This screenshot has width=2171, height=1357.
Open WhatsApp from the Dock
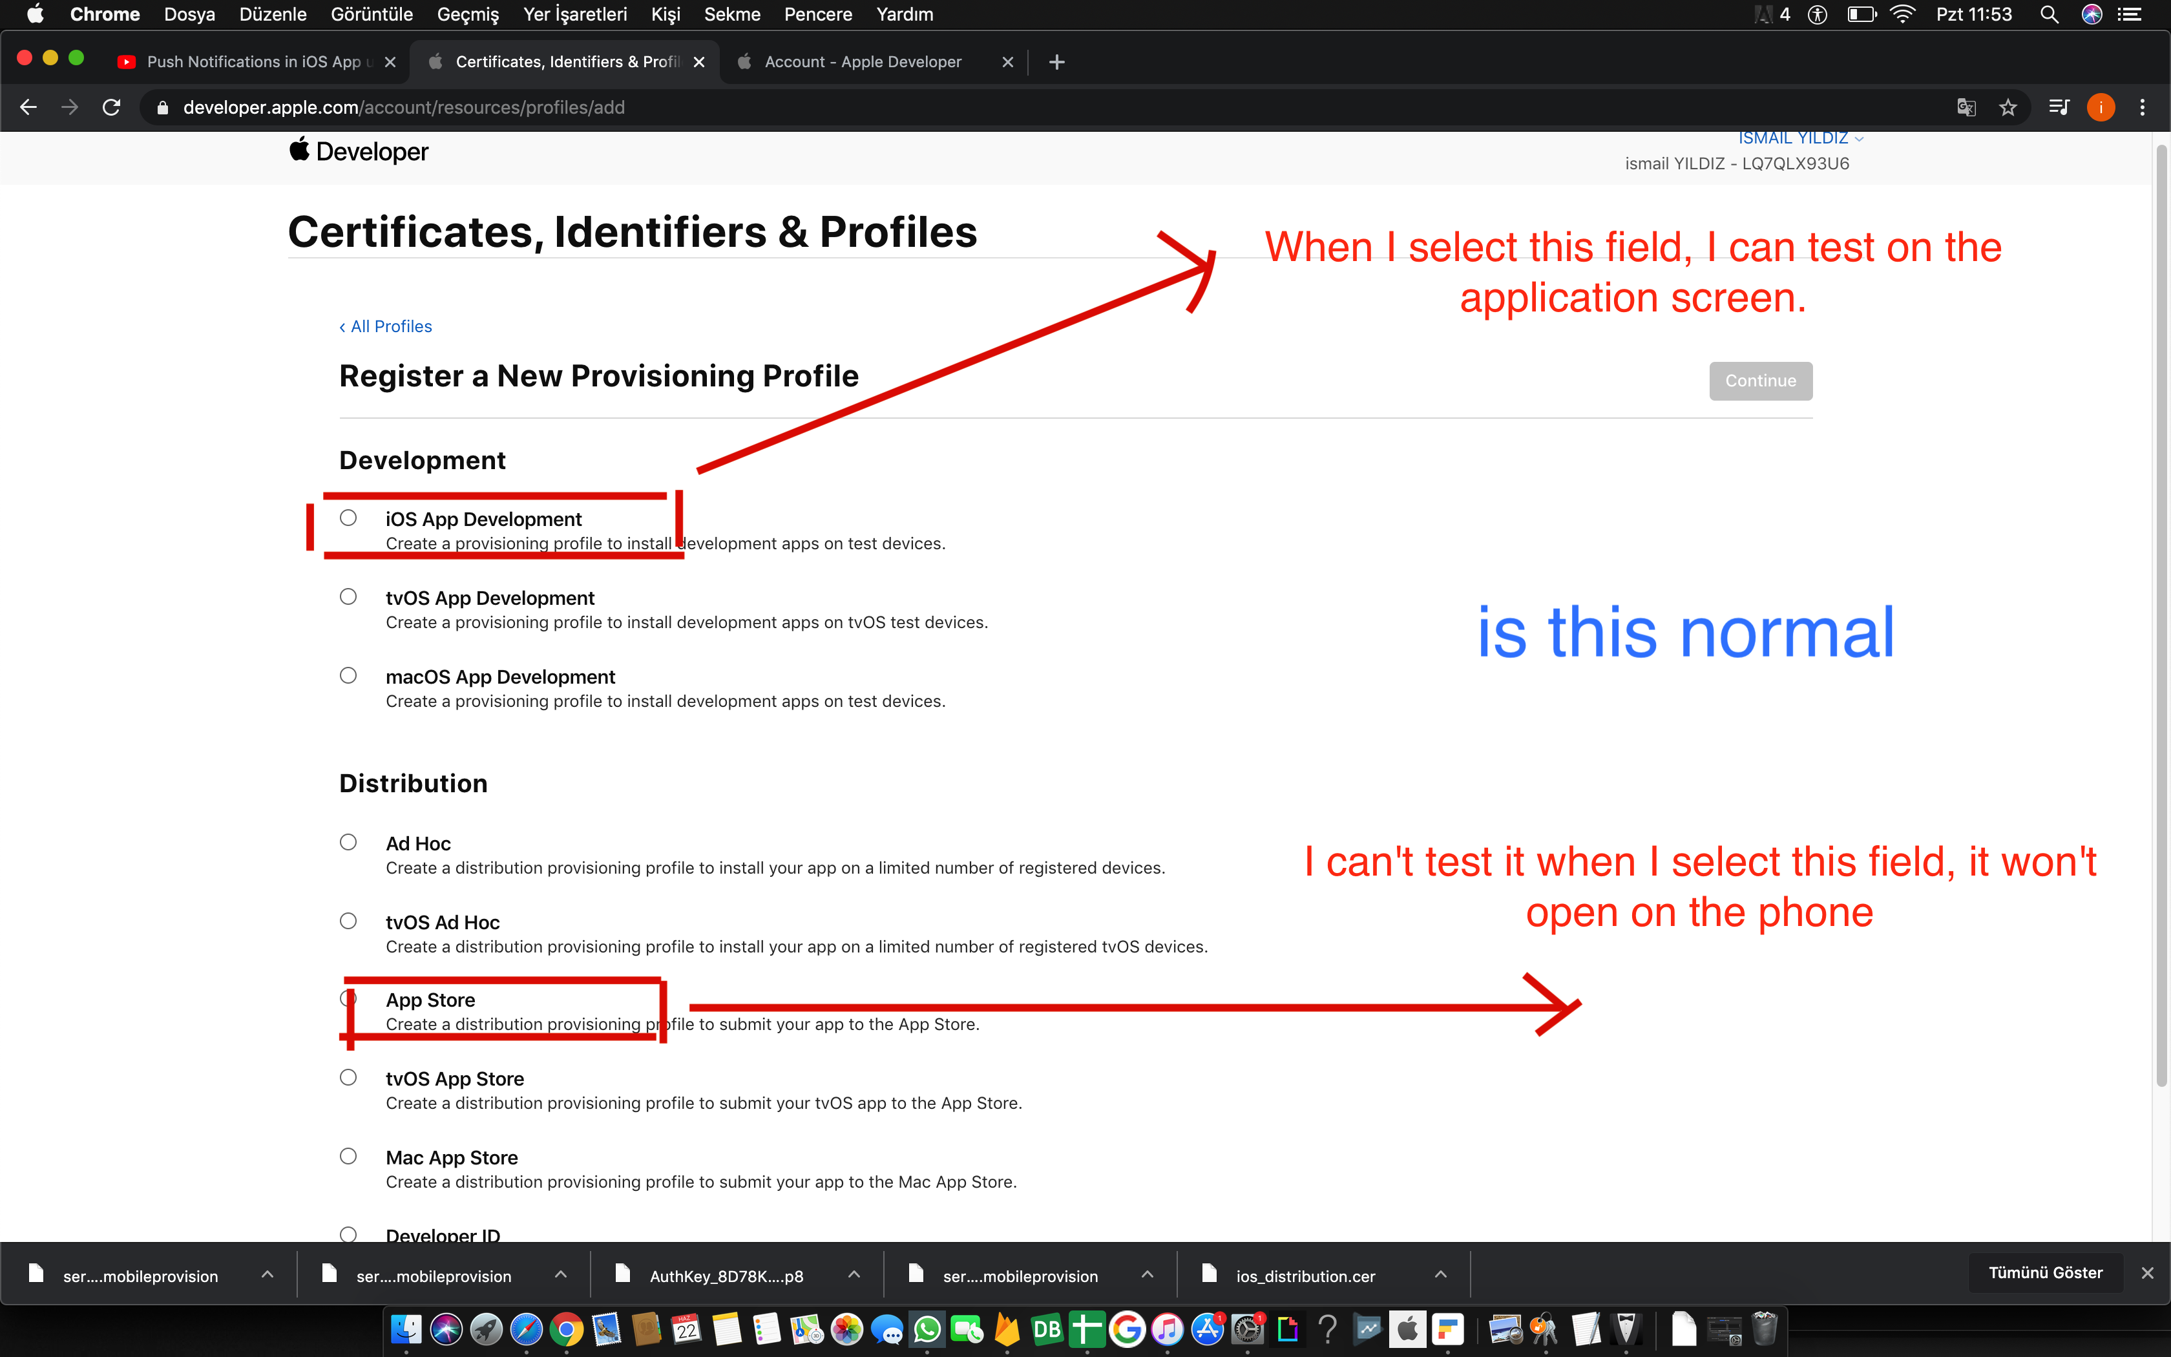[x=927, y=1329]
